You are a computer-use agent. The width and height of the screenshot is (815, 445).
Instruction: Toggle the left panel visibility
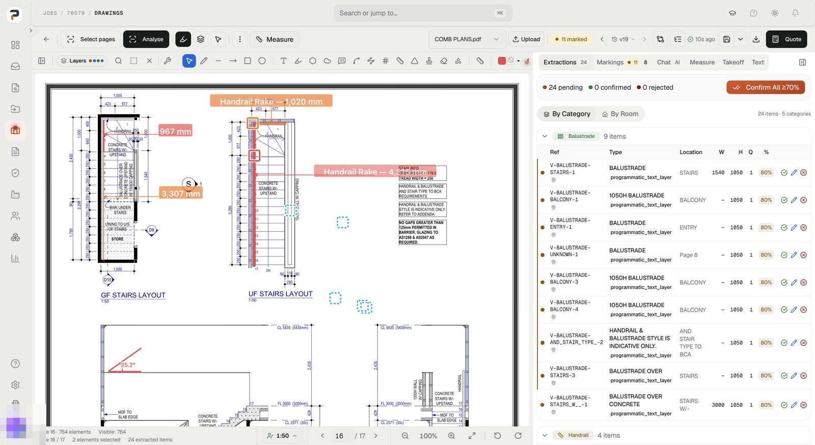(42, 61)
